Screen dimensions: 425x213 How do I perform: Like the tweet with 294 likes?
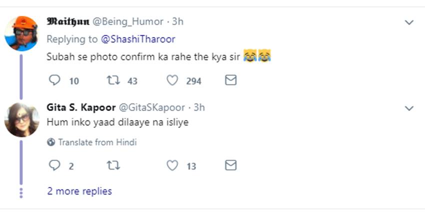(172, 80)
